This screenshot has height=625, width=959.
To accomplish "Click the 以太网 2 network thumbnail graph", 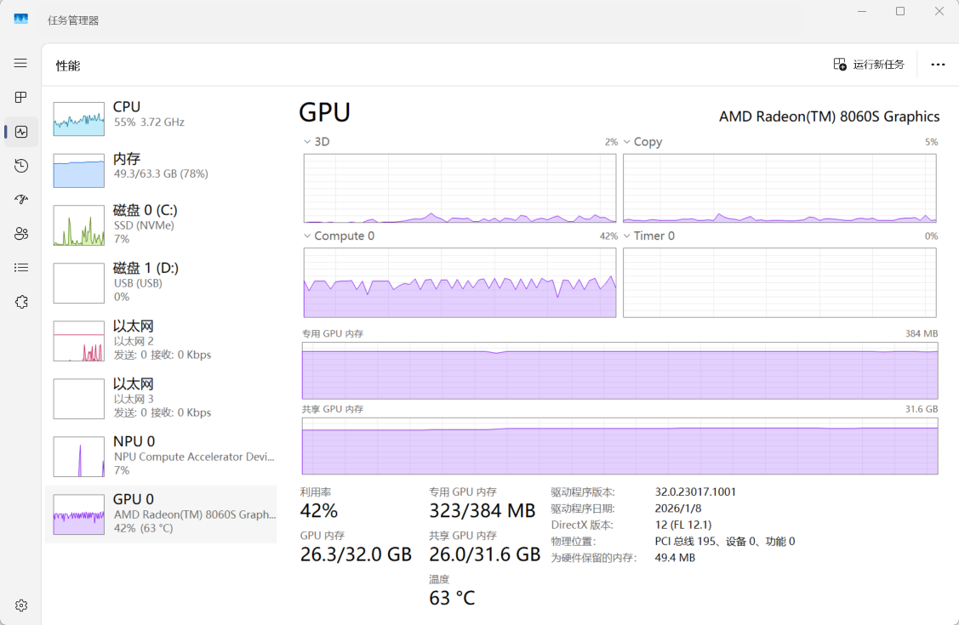I will pyautogui.click(x=79, y=341).
